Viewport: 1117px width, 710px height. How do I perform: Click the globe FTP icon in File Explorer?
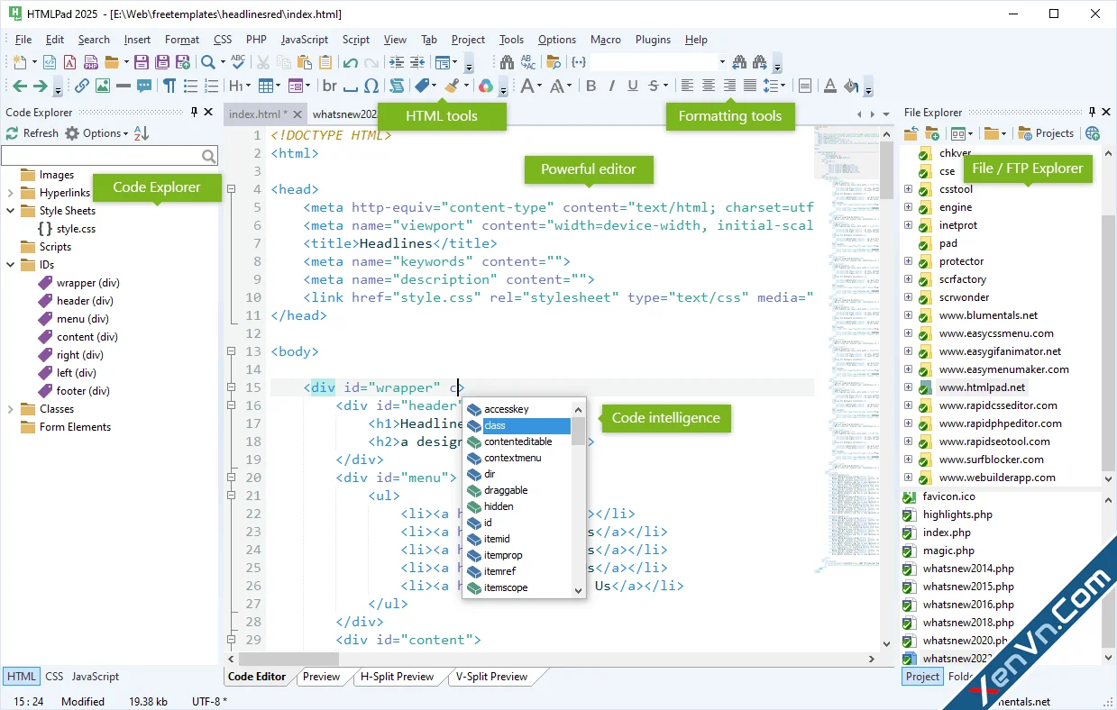(x=1093, y=133)
